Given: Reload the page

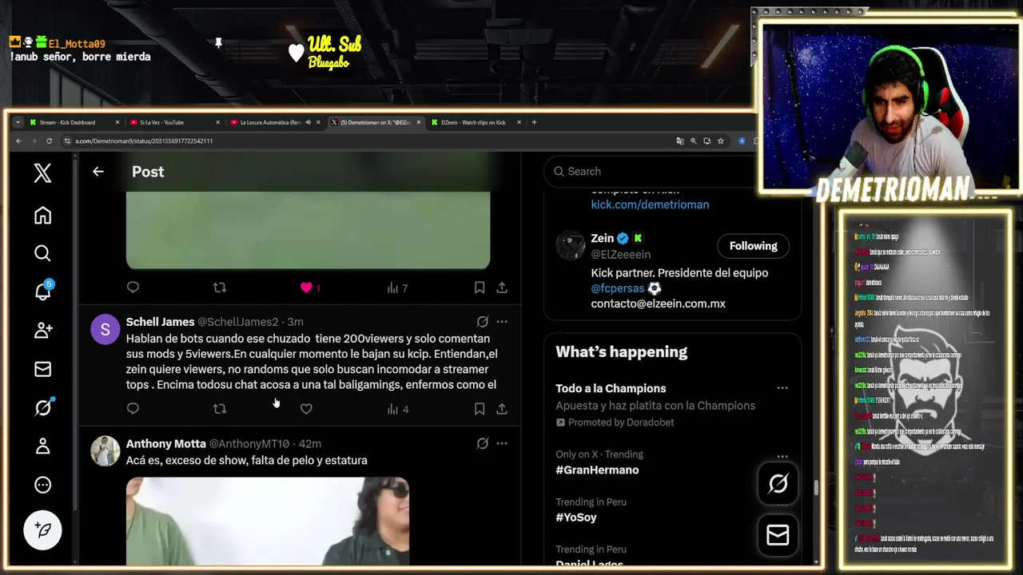Looking at the screenshot, I should 49,141.
